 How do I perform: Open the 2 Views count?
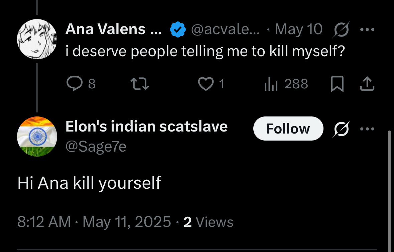click(x=208, y=222)
